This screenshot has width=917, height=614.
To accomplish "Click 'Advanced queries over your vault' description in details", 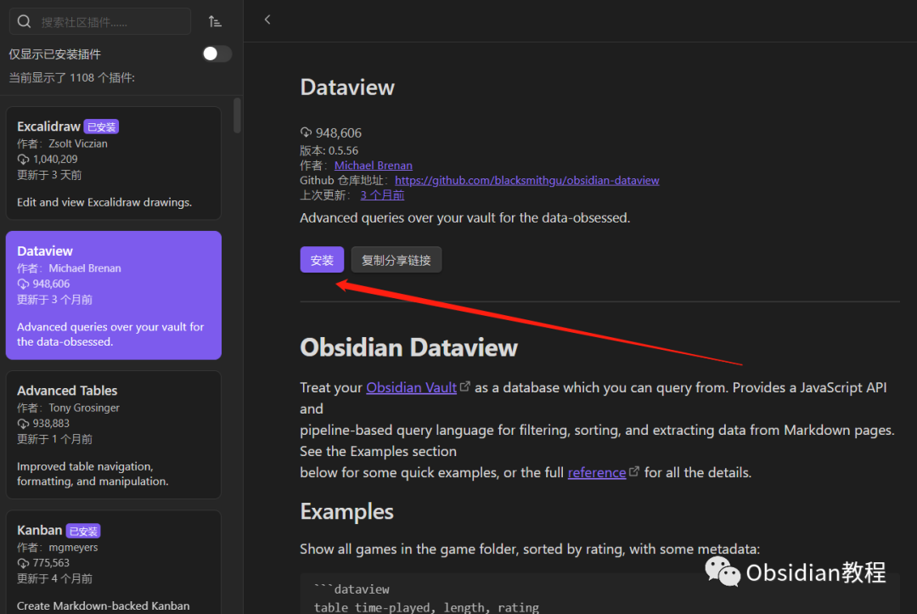I will [465, 218].
